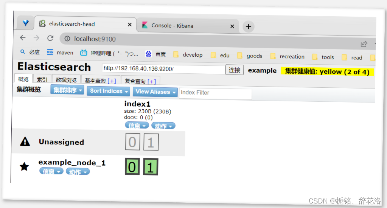387x208 pixels.
Task: Select the 数据浏览 browser tab
Action: 66,80
